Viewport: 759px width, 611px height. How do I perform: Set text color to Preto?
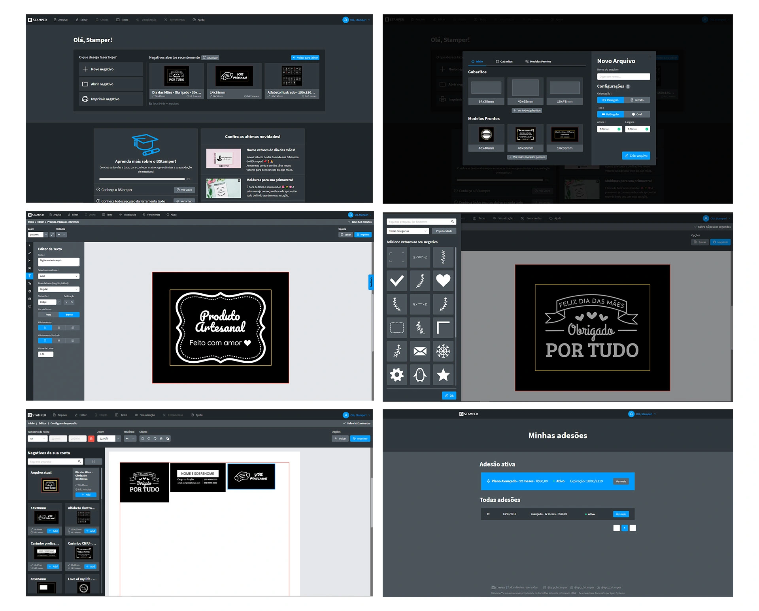coord(48,315)
